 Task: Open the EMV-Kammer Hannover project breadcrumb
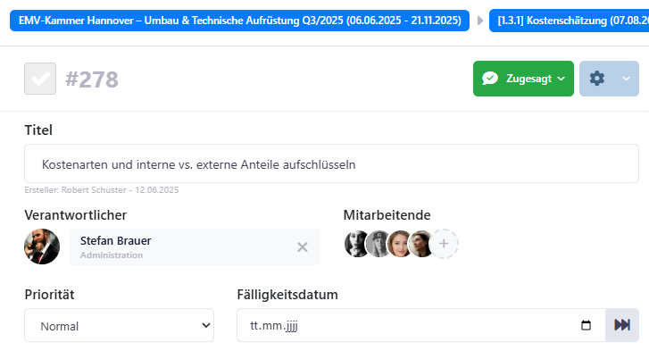coord(239,21)
